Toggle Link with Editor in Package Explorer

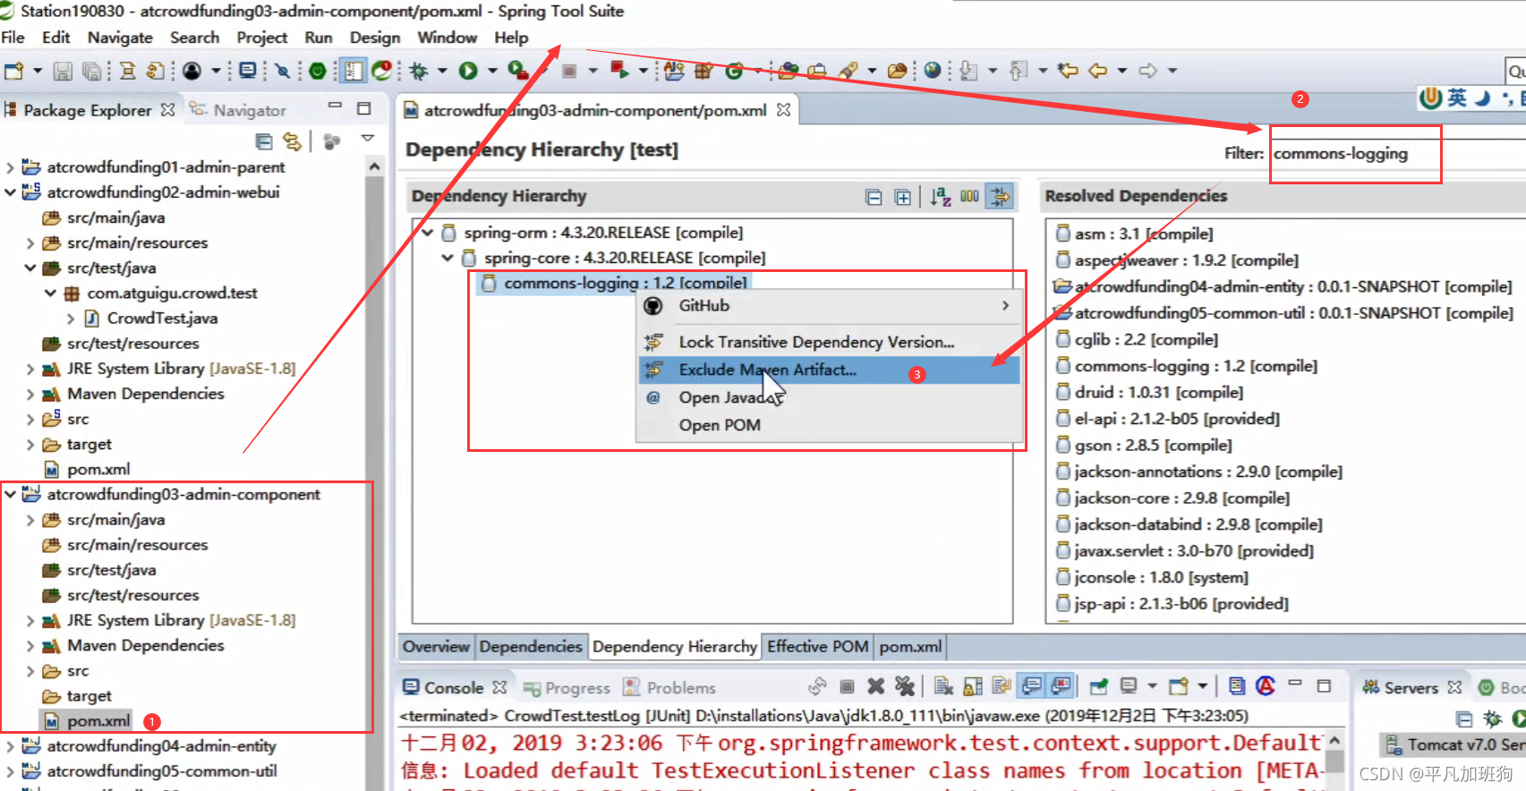tap(292, 141)
